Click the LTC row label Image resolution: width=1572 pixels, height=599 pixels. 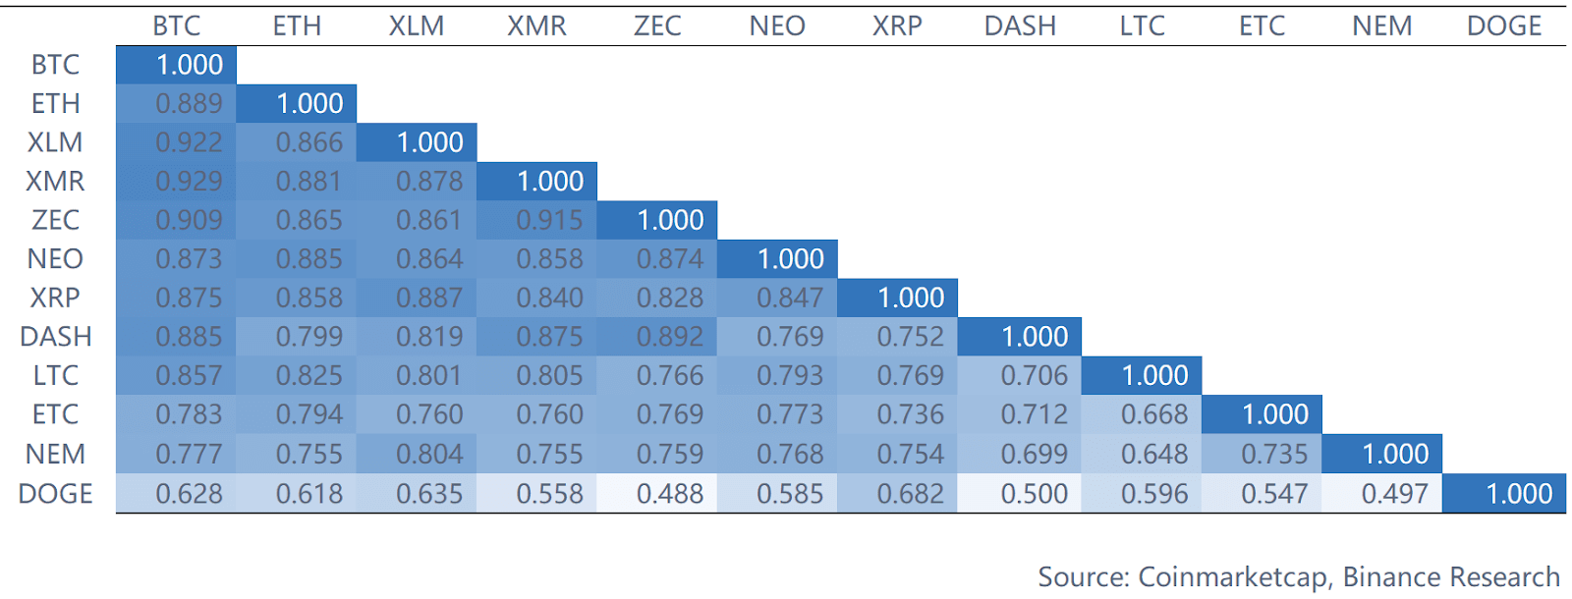click(x=55, y=375)
